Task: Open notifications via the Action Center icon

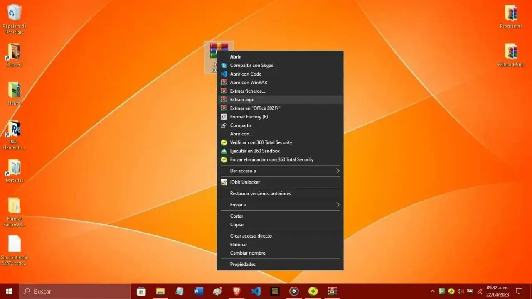Action: click(x=519, y=291)
